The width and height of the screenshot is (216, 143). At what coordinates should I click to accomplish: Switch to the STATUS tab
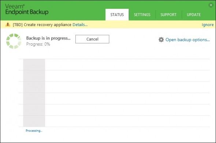coord(117,15)
